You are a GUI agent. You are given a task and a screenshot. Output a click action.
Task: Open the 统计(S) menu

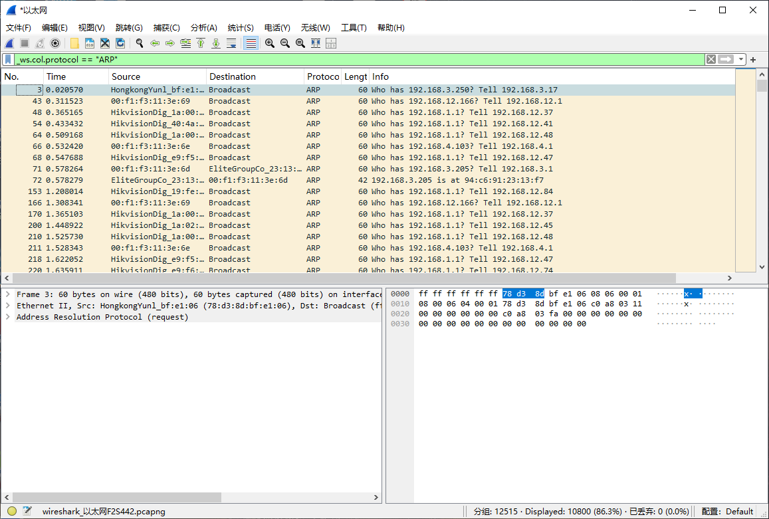[241, 27]
